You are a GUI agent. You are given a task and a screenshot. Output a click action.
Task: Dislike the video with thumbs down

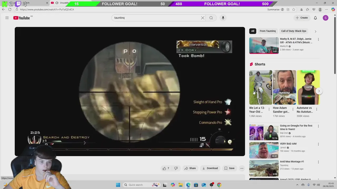click(176, 168)
